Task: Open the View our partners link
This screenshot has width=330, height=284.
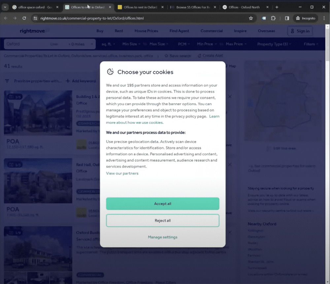Action: pos(122,173)
